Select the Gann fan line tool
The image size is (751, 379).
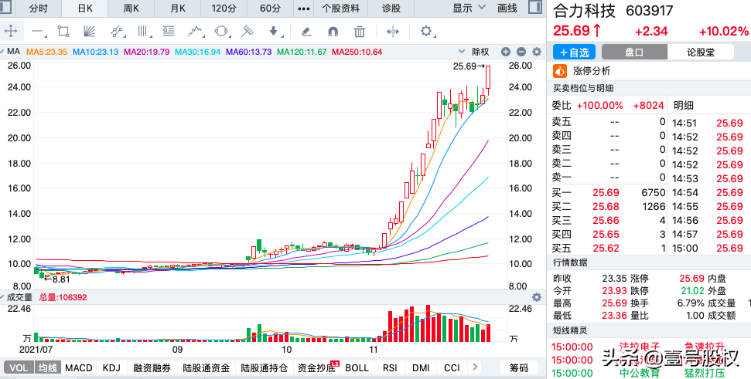(89, 32)
